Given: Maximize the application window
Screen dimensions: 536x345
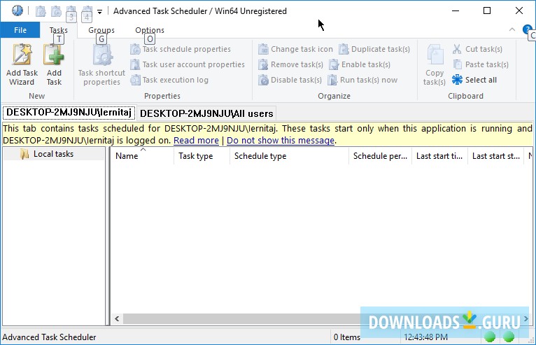Looking at the screenshot, I should (487, 10).
